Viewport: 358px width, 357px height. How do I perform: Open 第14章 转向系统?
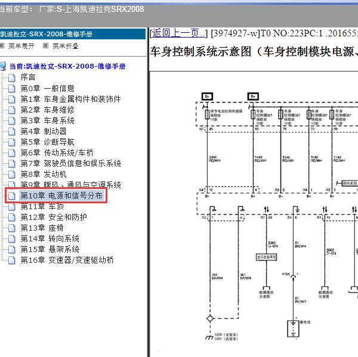(x=50, y=238)
